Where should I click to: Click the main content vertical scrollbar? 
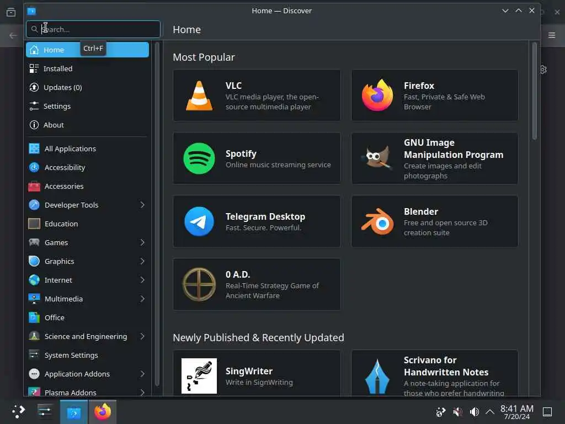pos(534,91)
